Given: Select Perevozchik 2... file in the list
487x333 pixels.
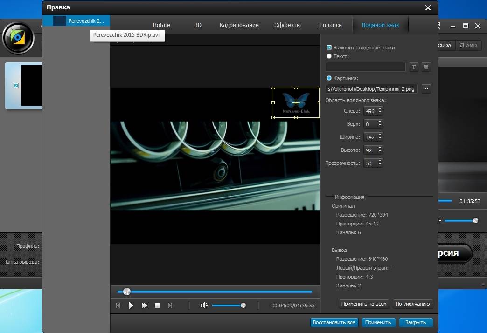Looking at the screenshot, I should [x=77, y=21].
